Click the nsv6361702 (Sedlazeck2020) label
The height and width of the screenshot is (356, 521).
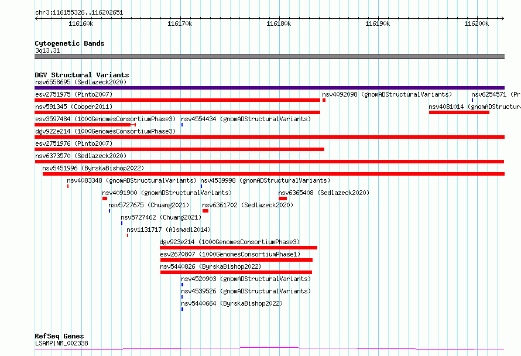click(248, 205)
